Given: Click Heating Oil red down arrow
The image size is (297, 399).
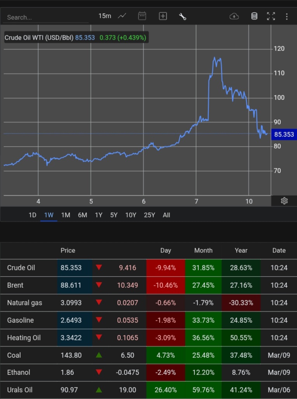Looking at the screenshot, I should [x=99, y=337].
